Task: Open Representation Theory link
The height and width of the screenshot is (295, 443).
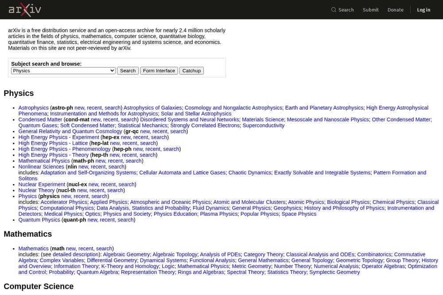Action: pos(148,272)
